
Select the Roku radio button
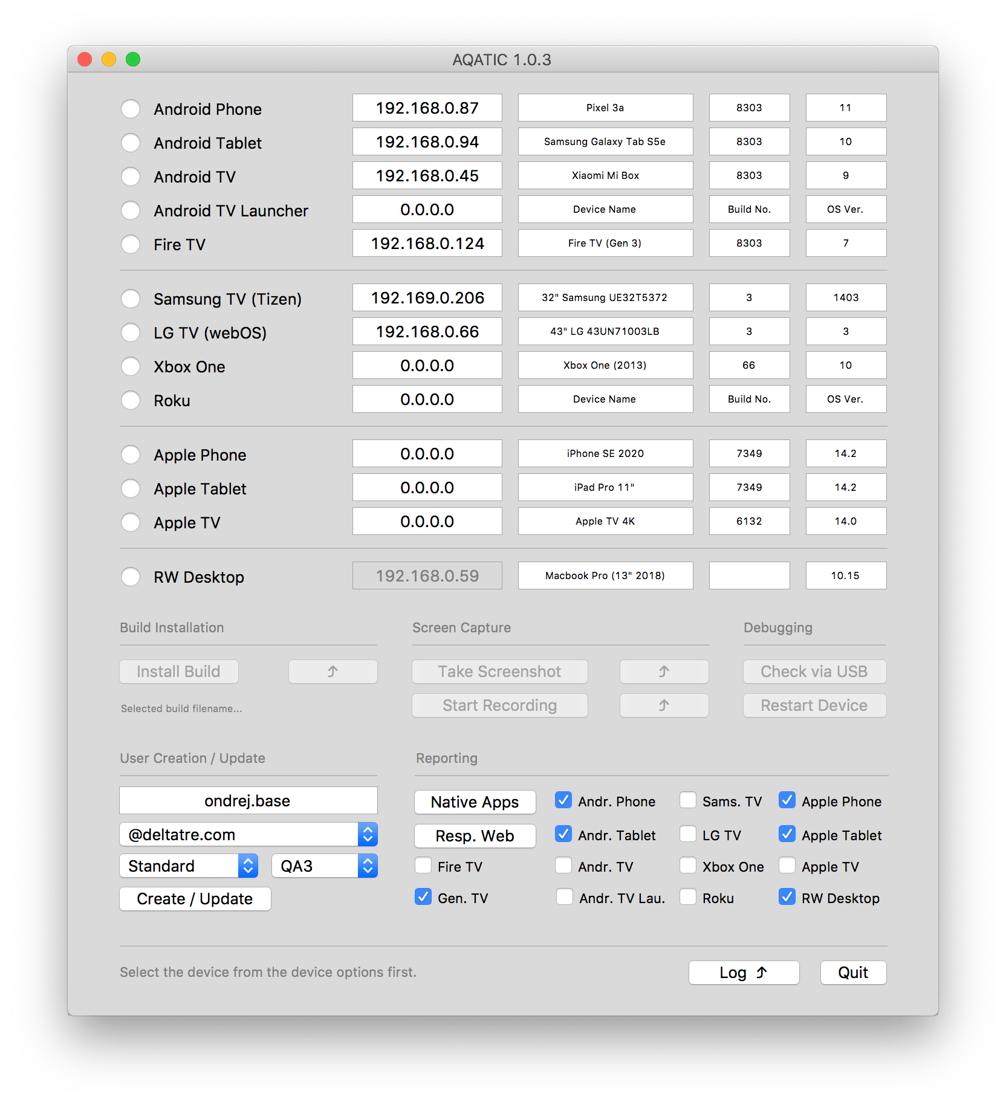coord(131,400)
